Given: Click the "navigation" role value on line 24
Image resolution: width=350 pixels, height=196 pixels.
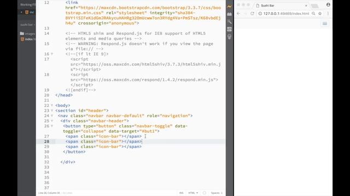Looking at the screenshot, I should click(175, 116).
